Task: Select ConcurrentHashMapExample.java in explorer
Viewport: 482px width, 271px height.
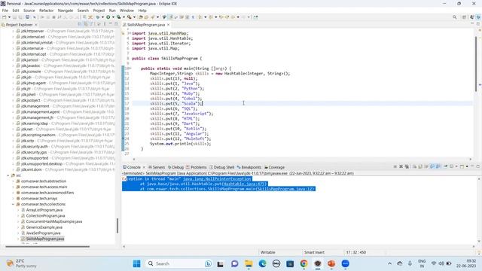Action: point(53,221)
